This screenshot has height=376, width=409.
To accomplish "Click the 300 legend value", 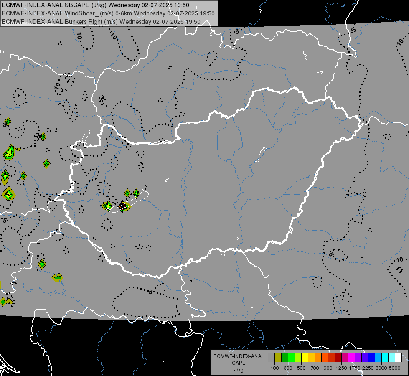I will pos(288,368).
